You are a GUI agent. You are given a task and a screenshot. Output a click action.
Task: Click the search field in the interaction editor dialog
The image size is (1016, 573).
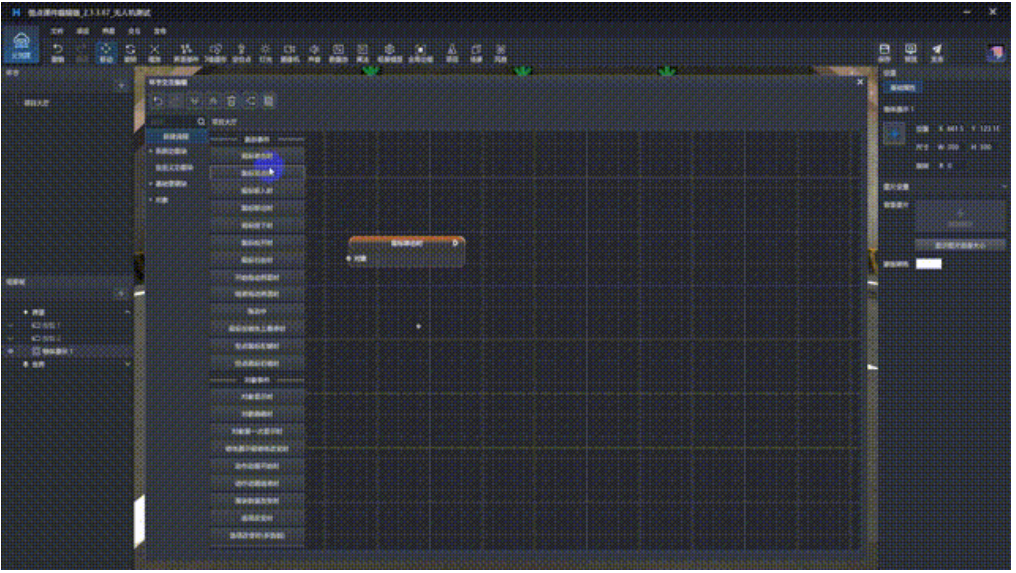click(x=170, y=121)
